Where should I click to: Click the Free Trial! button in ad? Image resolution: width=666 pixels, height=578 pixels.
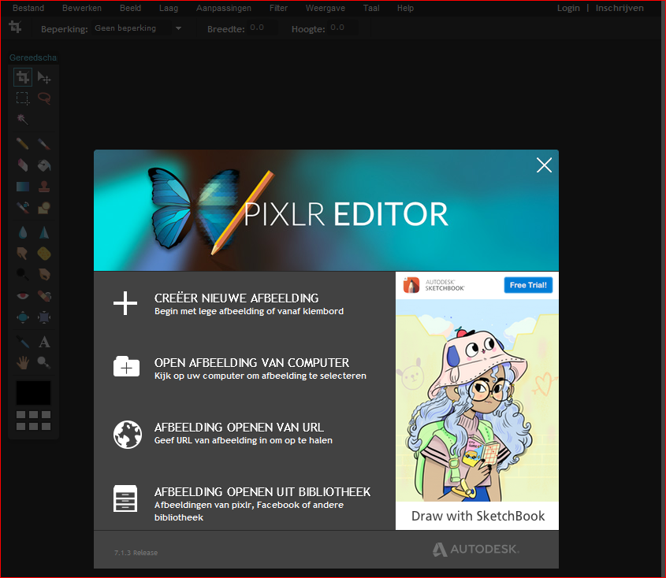[528, 285]
